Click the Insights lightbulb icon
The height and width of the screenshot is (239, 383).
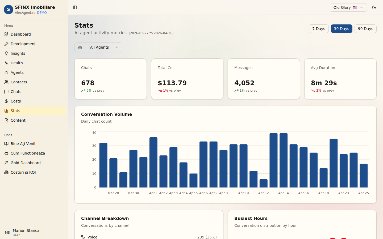(6, 53)
